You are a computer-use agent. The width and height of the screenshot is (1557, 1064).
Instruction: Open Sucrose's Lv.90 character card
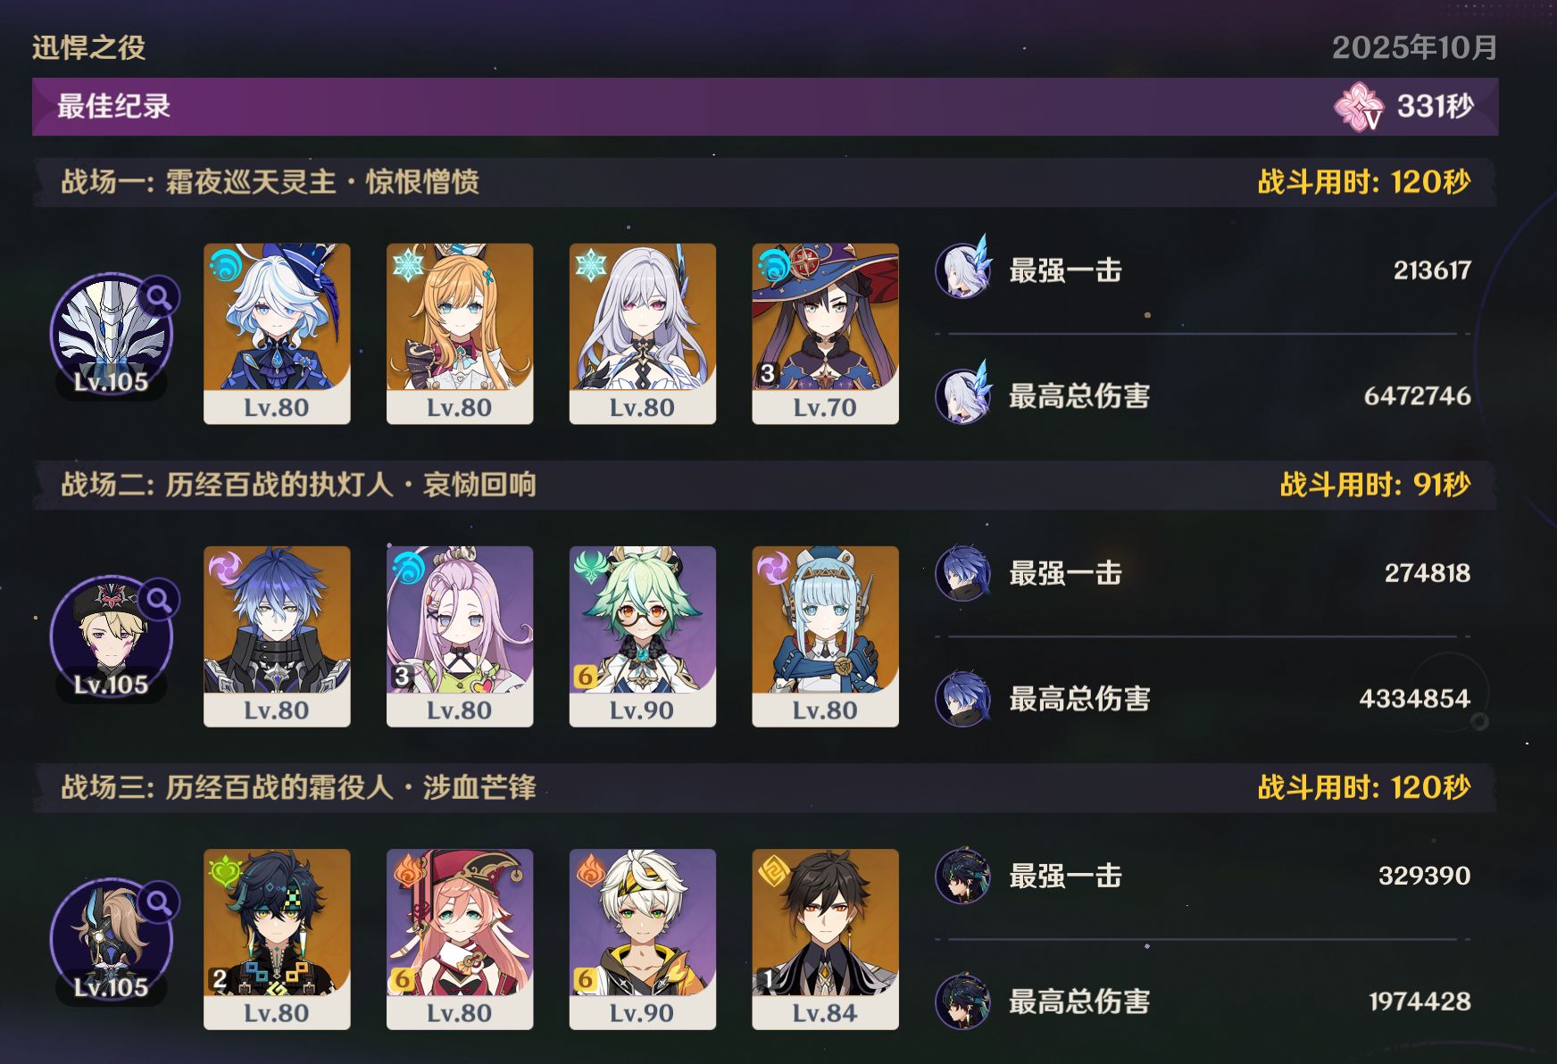pos(642,636)
